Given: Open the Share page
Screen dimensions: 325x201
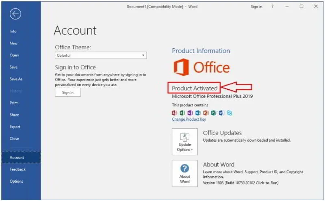Looking at the screenshot, I should pyautogui.click(x=14, y=115).
